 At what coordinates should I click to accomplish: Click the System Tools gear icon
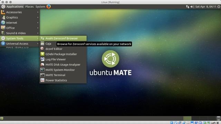coord(3,38)
